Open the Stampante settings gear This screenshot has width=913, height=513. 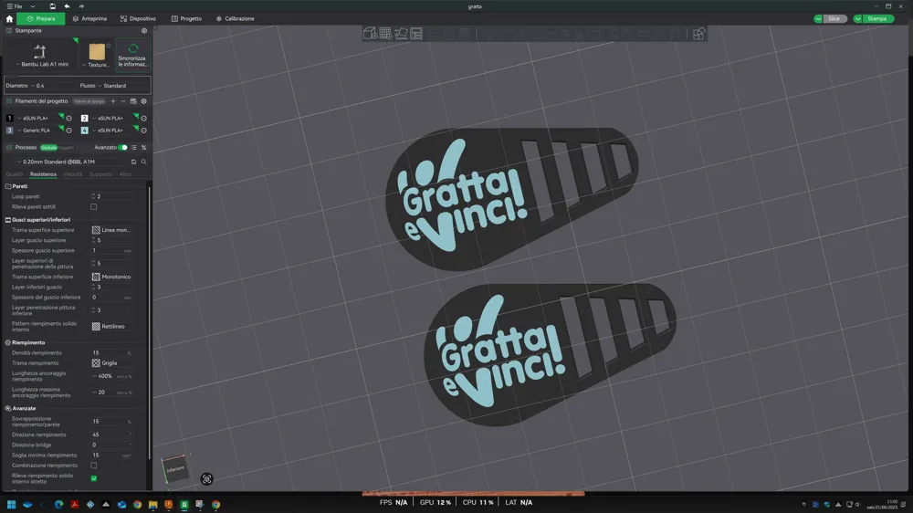coord(144,31)
